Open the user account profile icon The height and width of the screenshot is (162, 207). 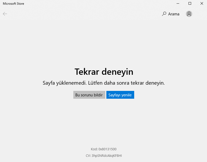pyautogui.click(x=189, y=14)
